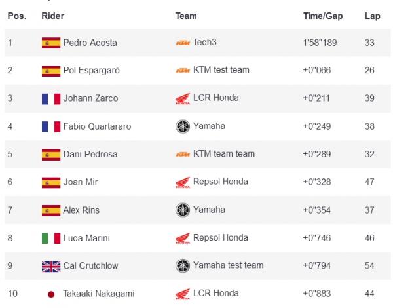Click the French flag beside Johann Zarco
393x308 pixels.
(50, 98)
